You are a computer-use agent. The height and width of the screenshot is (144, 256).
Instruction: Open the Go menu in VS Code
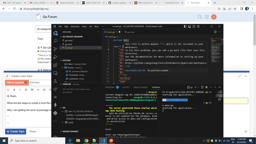click(90, 26)
